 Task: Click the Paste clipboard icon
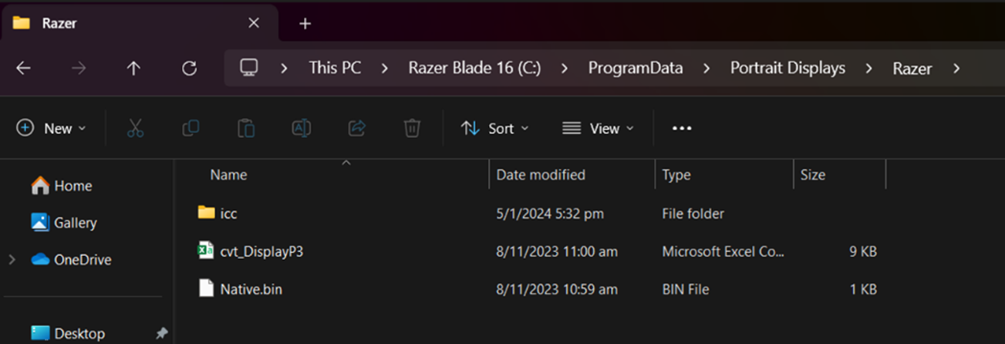pos(246,128)
